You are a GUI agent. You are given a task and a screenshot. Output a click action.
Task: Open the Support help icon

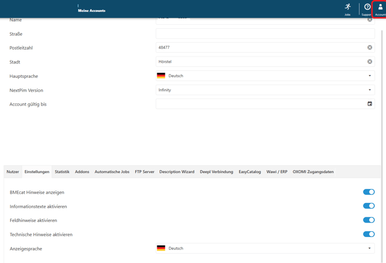pyautogui.click(x=367, y=7)
